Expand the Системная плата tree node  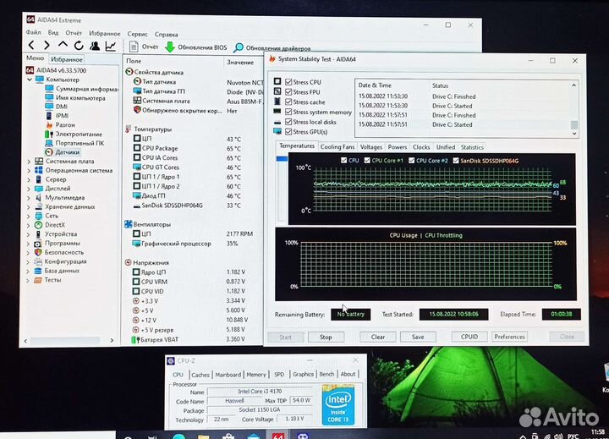coord(29,162)
